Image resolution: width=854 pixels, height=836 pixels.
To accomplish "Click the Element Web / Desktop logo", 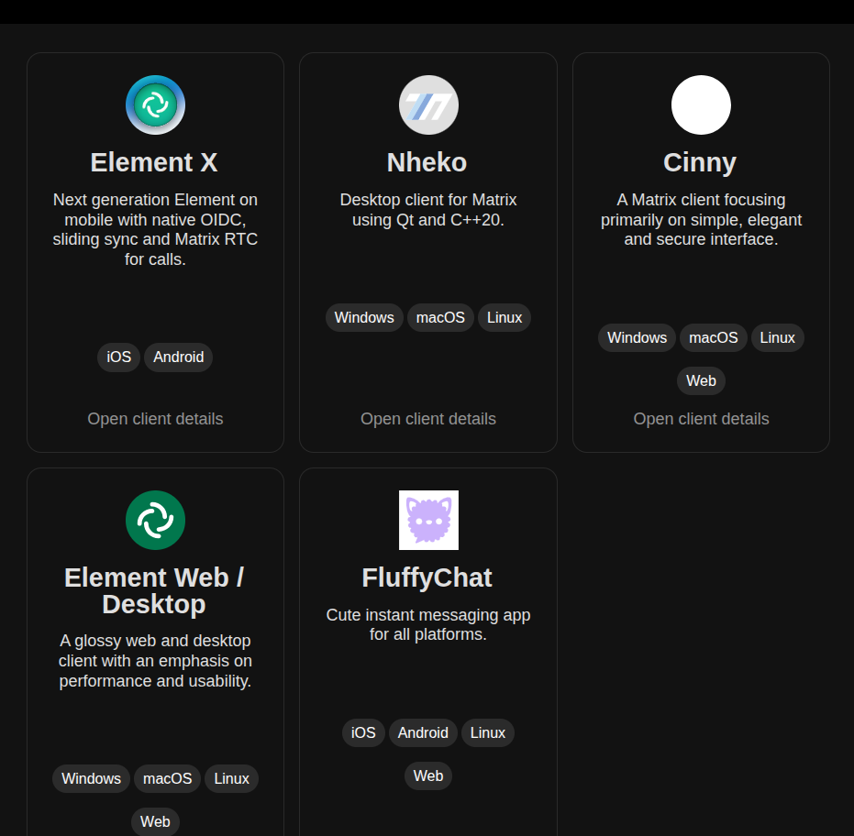I will [155, 520].
